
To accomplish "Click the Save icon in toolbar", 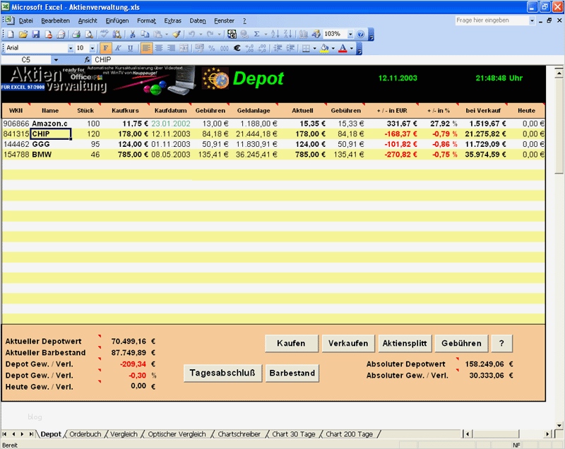I will coord(35,34).
